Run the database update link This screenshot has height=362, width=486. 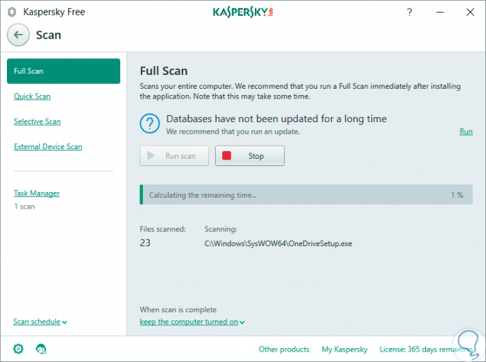[x=466, y=132]
